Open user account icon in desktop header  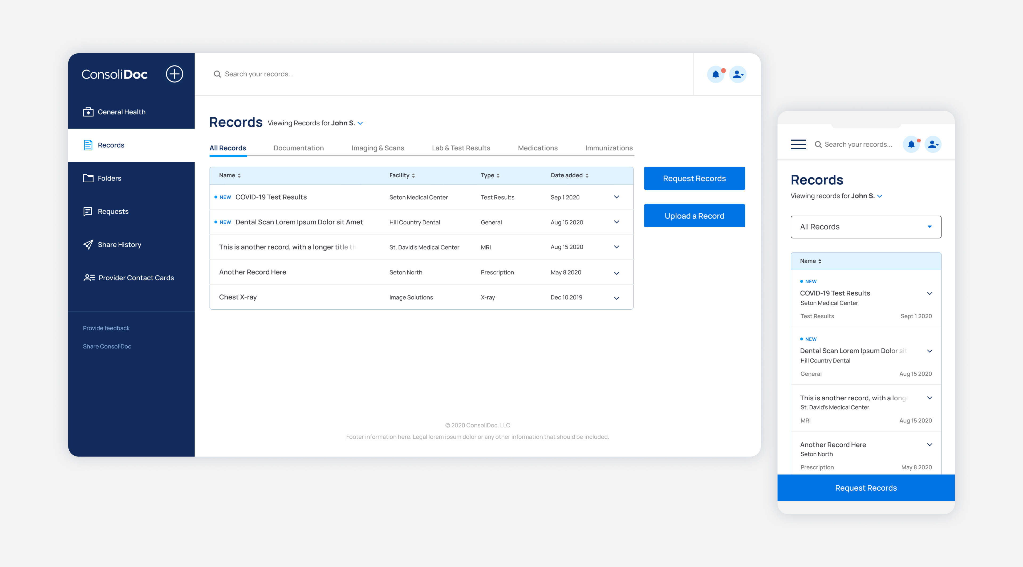click(738, 74)
